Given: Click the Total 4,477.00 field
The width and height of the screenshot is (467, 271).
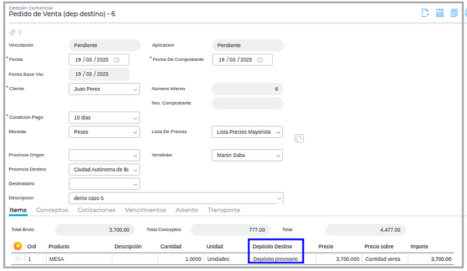Looking at the screenshot, I should click(x=365, y=230).
